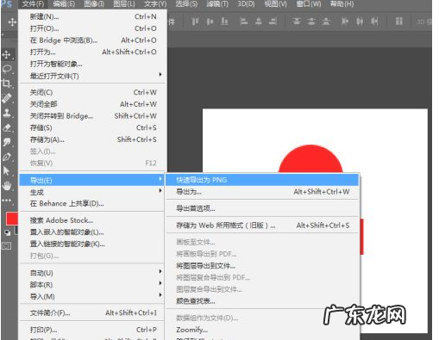This screenshot has height=340, width=439.
Task: Click Align Top Edges icon
Action: [195, 22]
